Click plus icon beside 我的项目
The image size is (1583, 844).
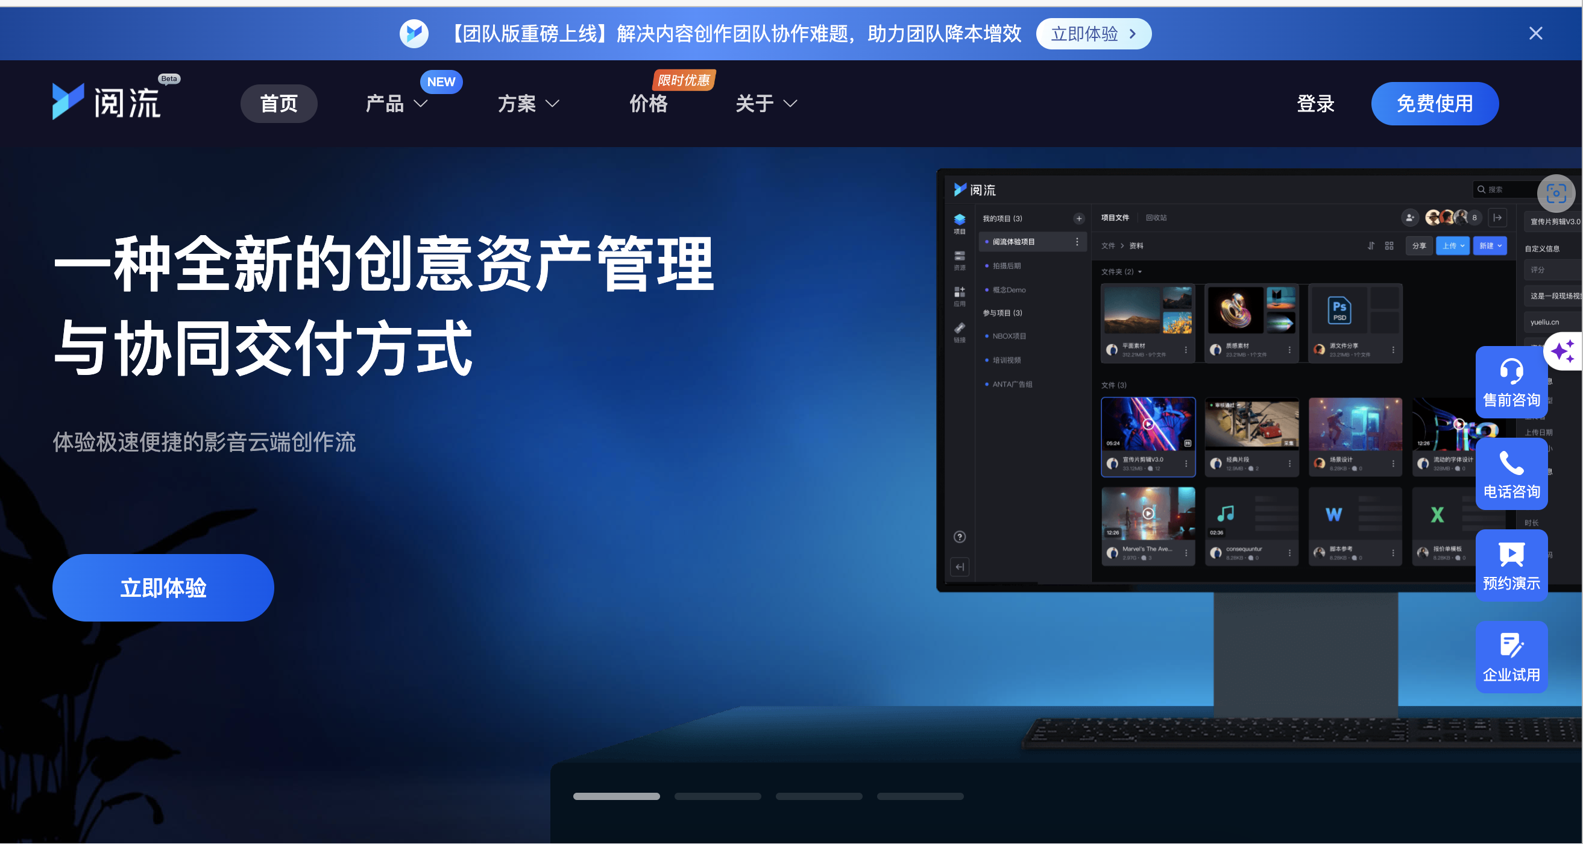(x=1078, y=218)
